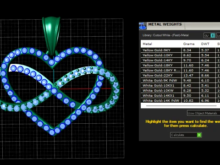220x165 pixels.
Task: Click the Metal Weights scale icon
Action: pyautogui.click(x=143, y=26)
